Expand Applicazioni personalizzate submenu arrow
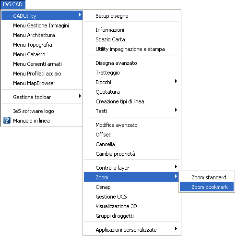237x237 pixels. pos(176,228)
